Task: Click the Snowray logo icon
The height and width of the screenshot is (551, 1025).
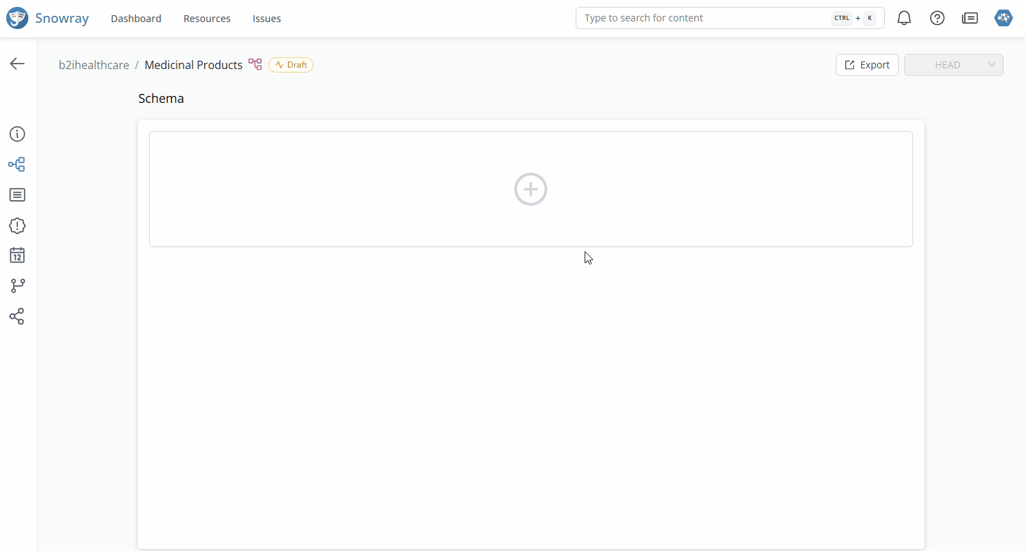Action: 17,18
